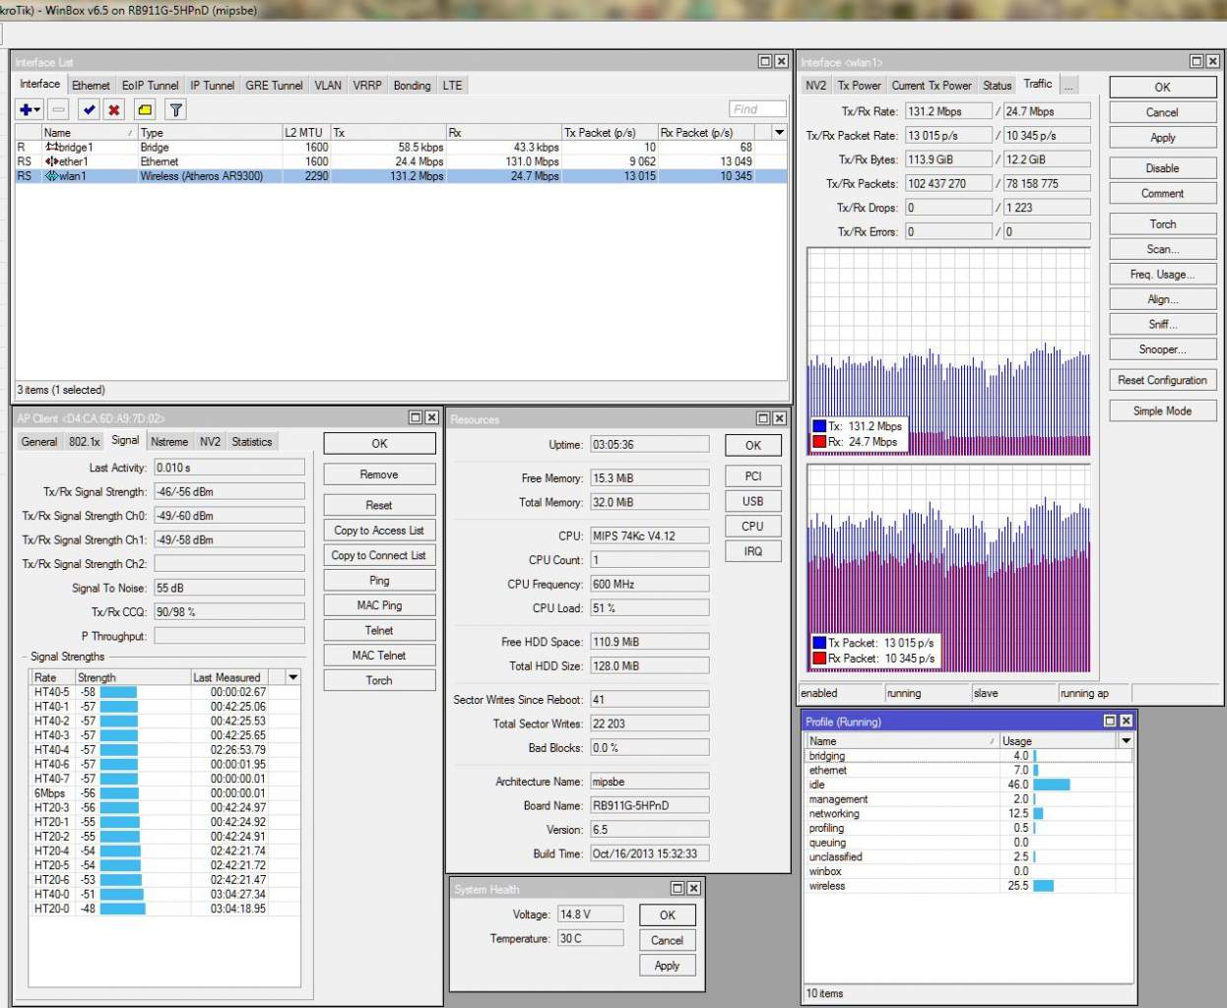Click the red X Disable icon

pyautogui.click(x=114, y=110)
